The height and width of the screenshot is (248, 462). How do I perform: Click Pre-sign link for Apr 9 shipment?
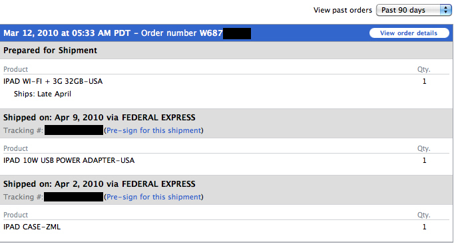click(154, 130)
